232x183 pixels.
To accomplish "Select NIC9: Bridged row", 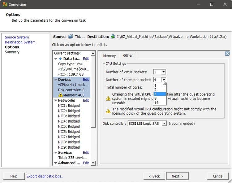I will point(69,147).
